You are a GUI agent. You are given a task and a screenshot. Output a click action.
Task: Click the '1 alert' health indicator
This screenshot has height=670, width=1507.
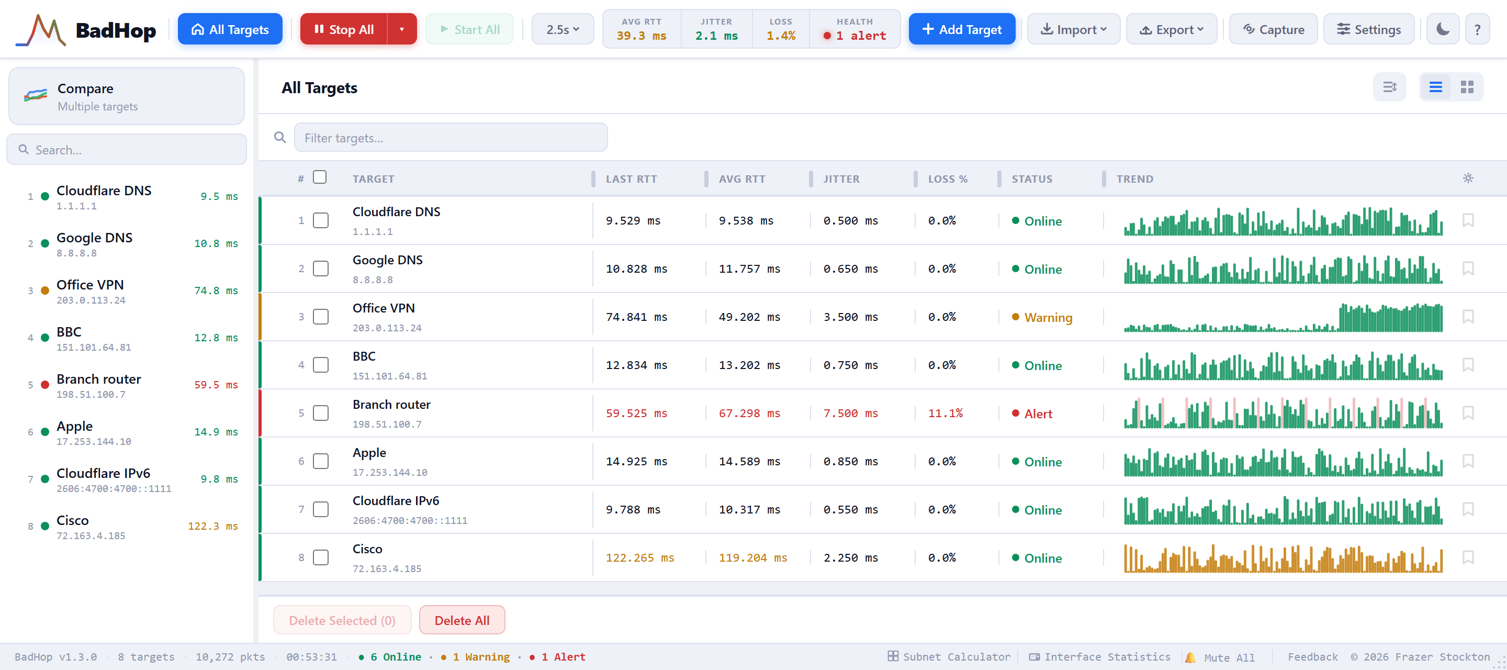pos(854,36)
